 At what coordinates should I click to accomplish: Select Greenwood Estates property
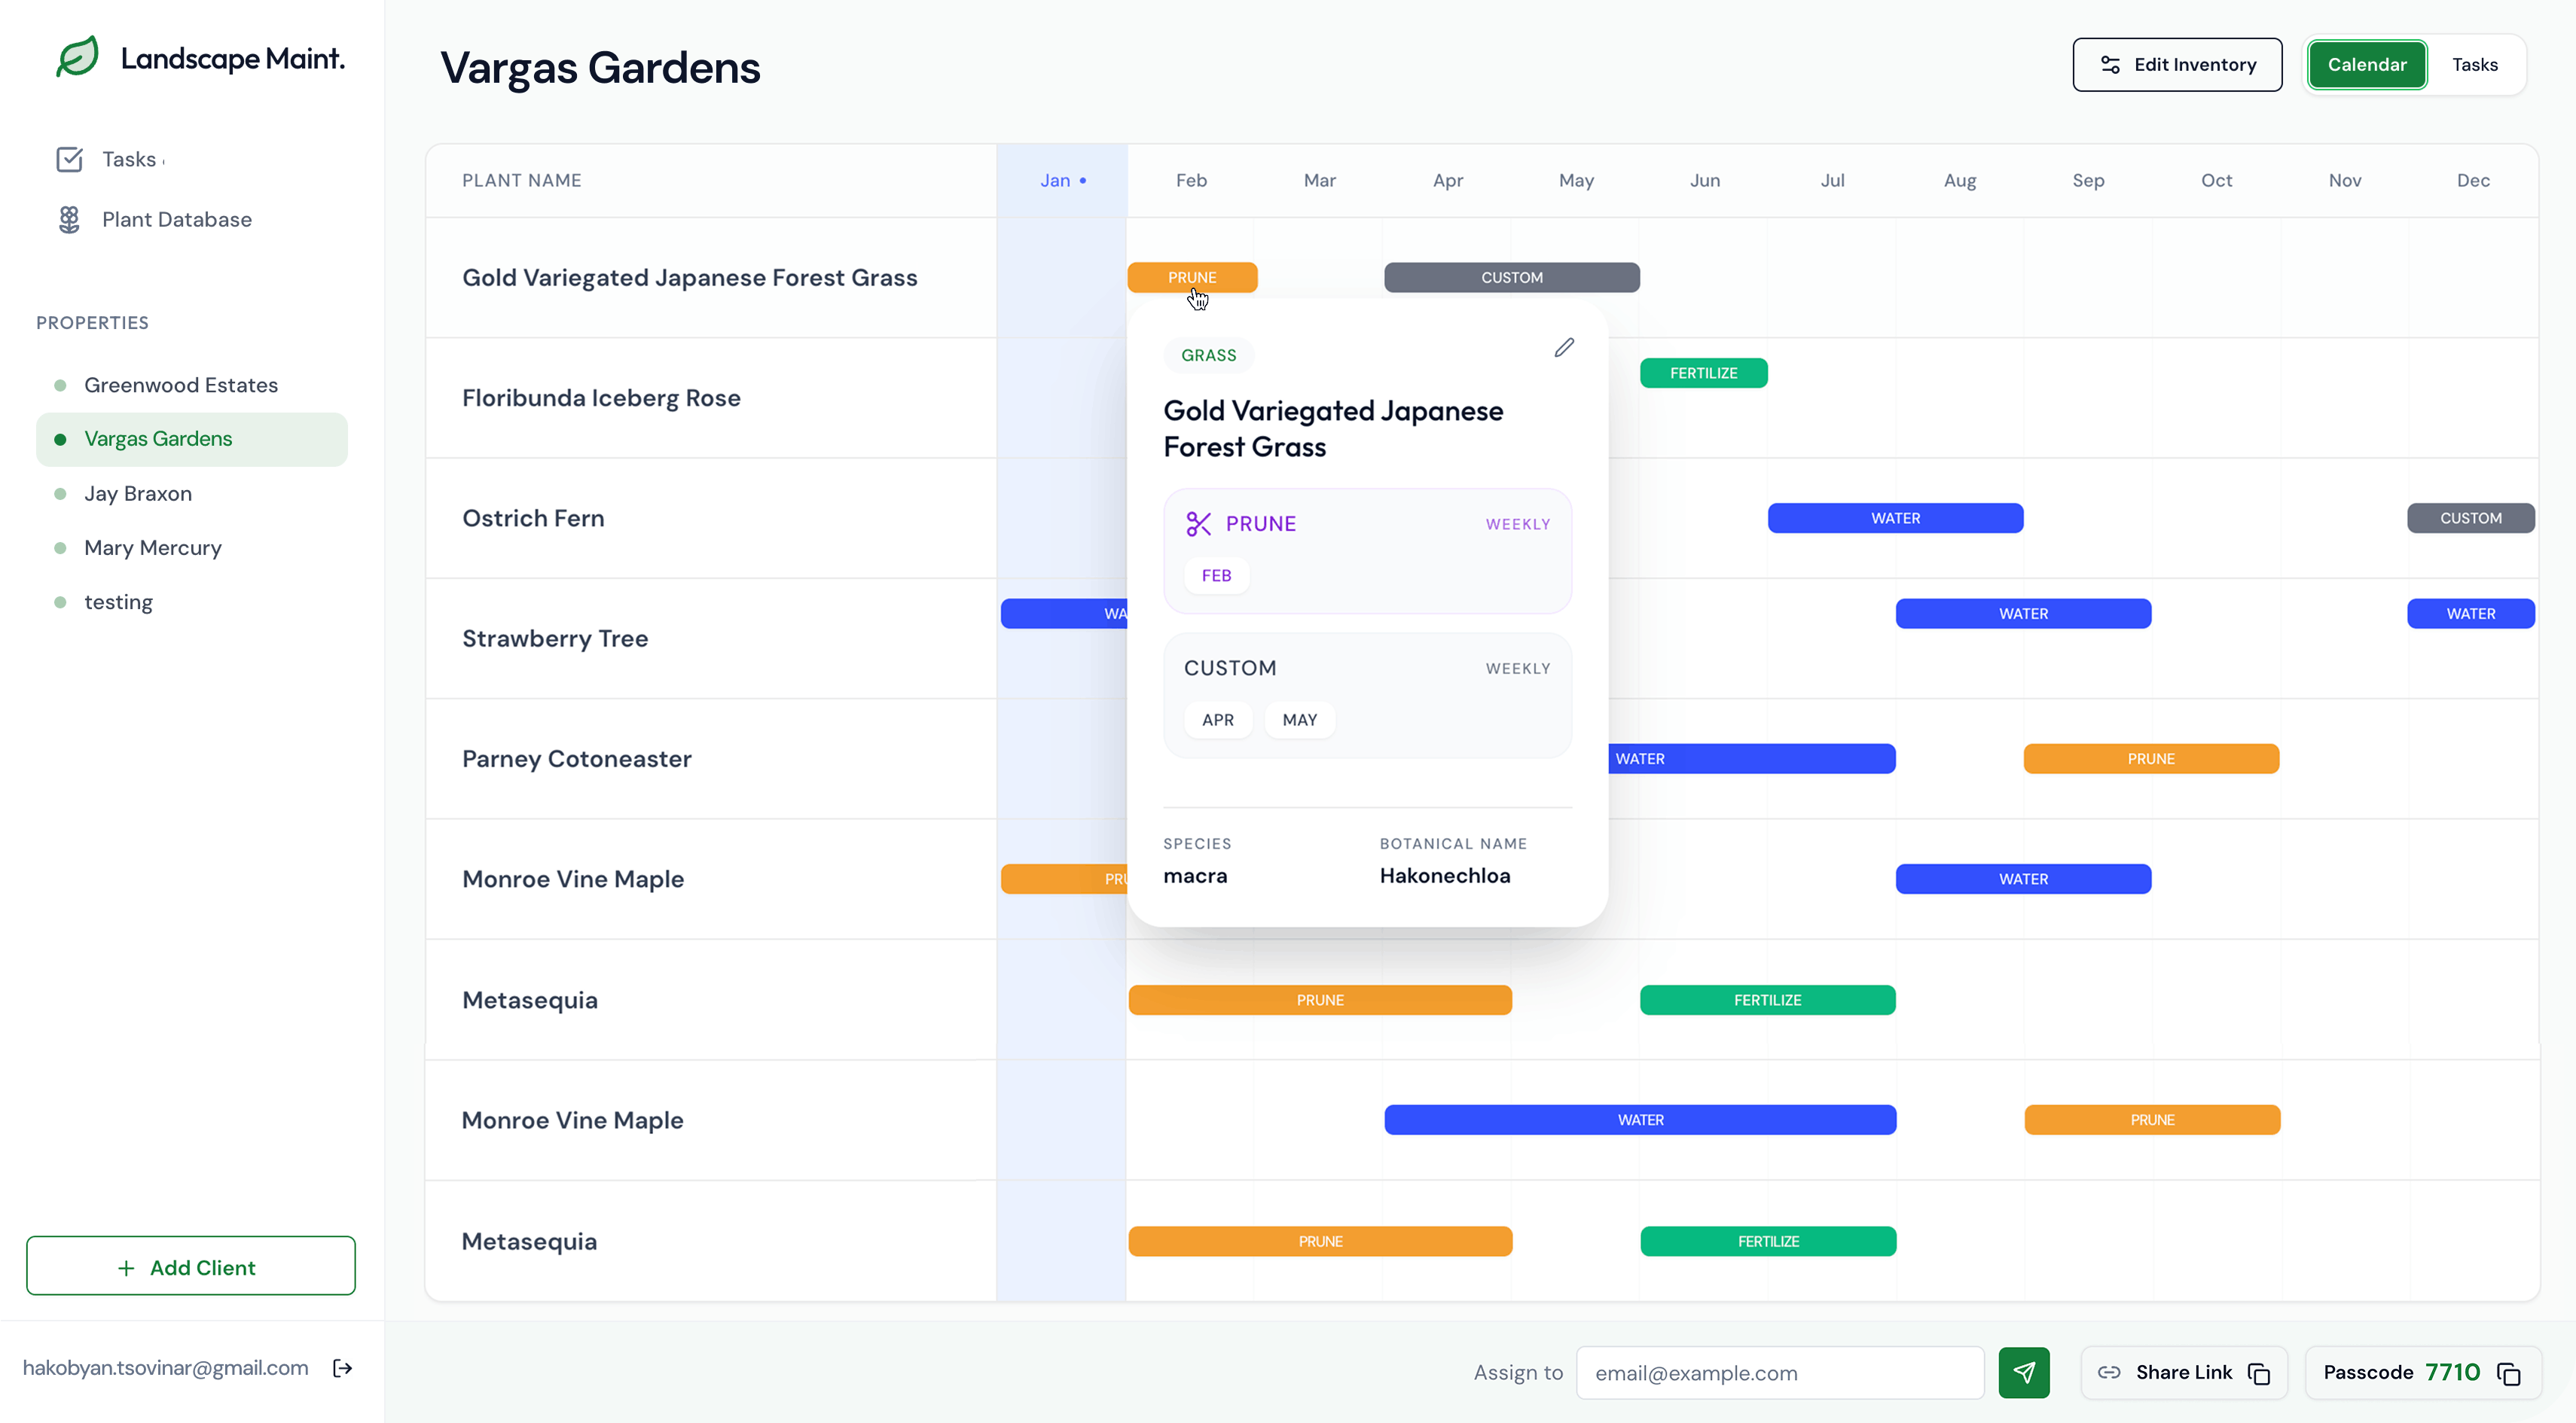click(x=181, y=385)
